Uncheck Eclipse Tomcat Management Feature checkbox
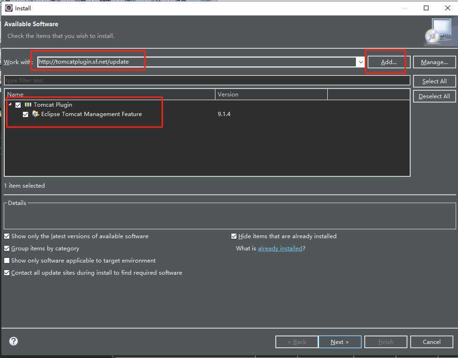This screenshot has width=458, height=358. pos(26,114)
